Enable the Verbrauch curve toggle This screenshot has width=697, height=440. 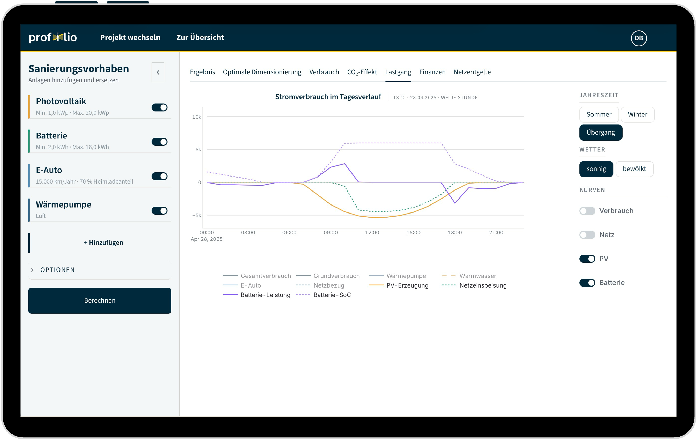[587, 211]
